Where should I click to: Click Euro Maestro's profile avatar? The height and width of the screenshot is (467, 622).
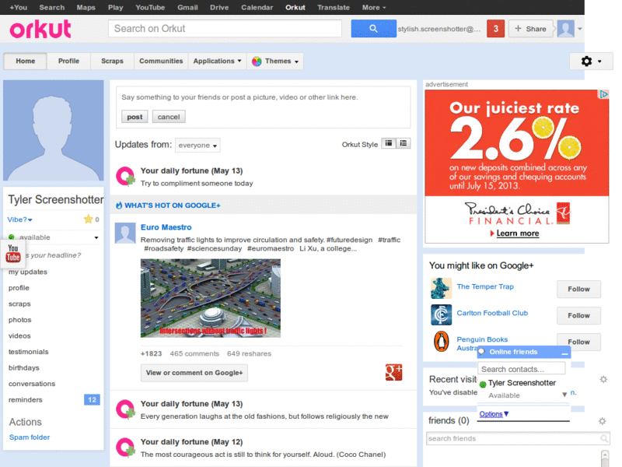(x=125, y=233)
